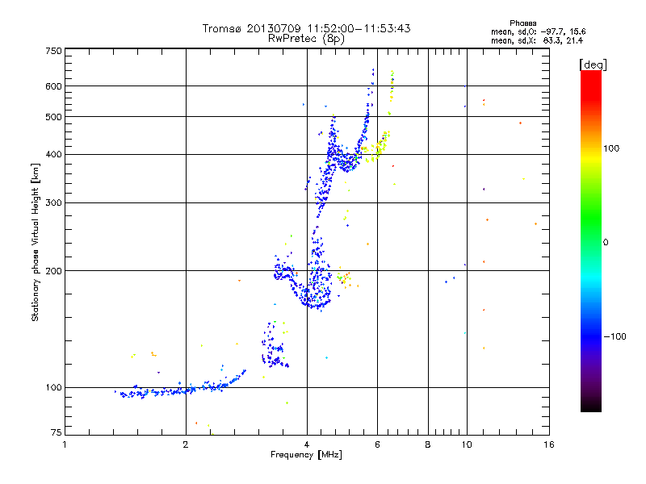Click the y-axis tick label '750'
This screenshot has width=646, height=484.
(x=53, y=51)
